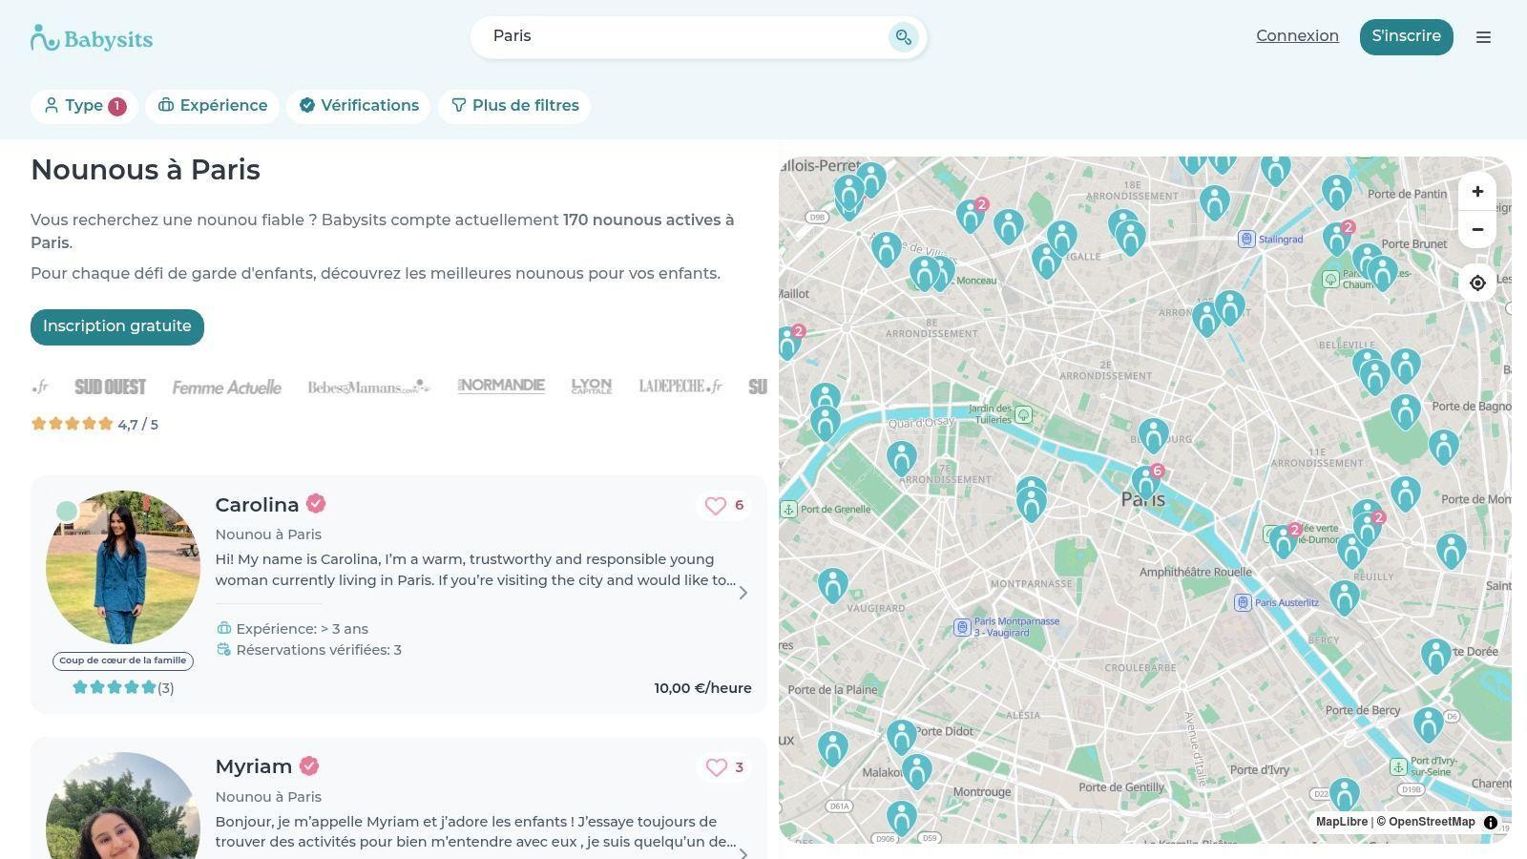Viewport: 1527px width, 859px height.
Task: Favorite Carolina with the heart button
Action: (724, 506)
